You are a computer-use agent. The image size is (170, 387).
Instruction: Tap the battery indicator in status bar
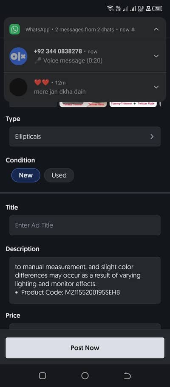pyautogui.click(x=157, y=9)
